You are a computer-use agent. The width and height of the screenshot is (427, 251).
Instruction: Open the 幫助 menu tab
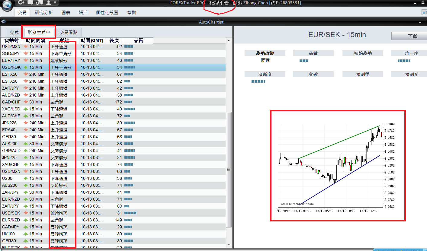pyautogui.click(x=132, y=12)
